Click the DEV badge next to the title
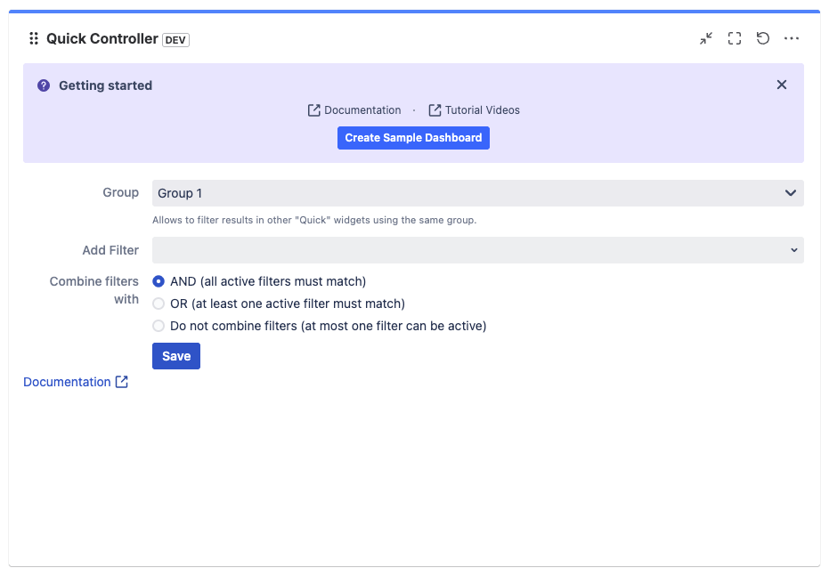This screenshot has height=575, width=829. coord(175,39)
